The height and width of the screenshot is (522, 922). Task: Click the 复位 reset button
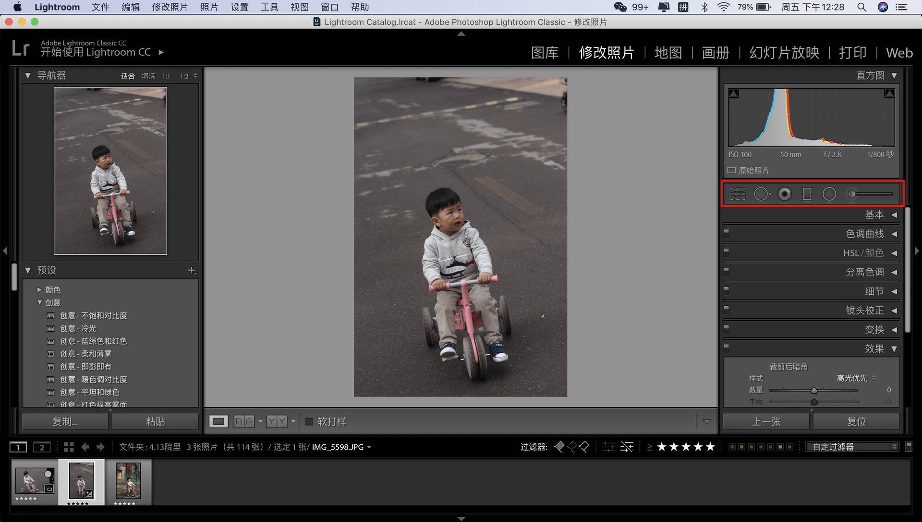[x=856, y=422]
